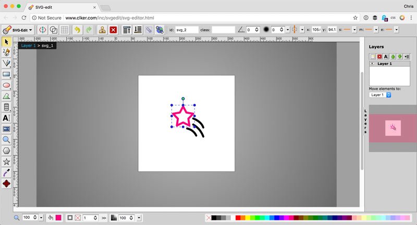Open the end marker dropdown
Image resolution: width=417 pixels, height=225 pixels.
point(396,30)
